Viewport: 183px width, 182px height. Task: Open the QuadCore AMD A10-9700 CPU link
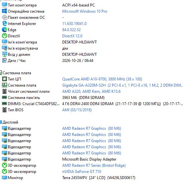(x=102, y=79)
